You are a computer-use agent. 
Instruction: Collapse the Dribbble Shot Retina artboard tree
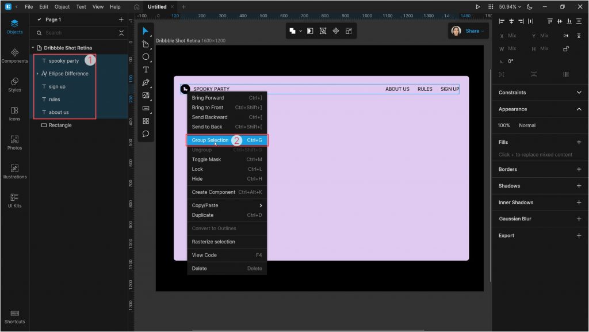point(33,48)
